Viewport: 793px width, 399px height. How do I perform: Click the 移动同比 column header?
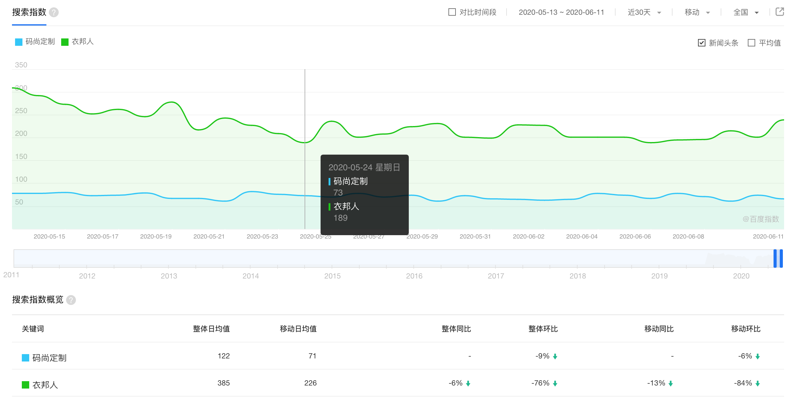(659, 329)
